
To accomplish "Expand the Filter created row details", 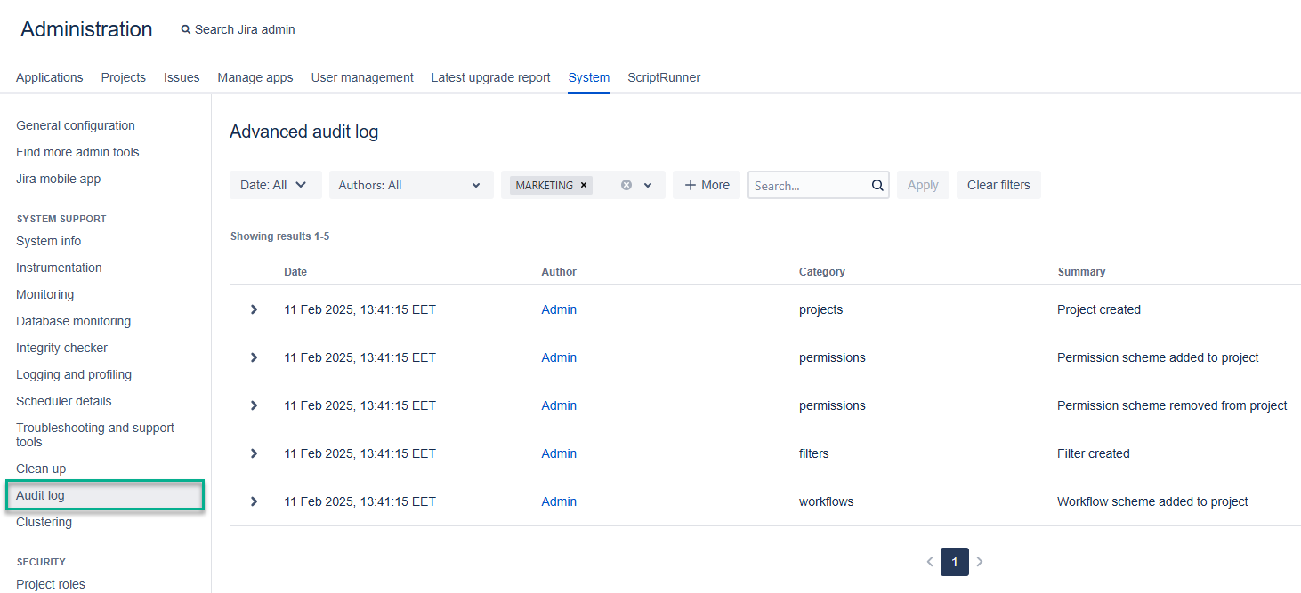I will [254, 453].
